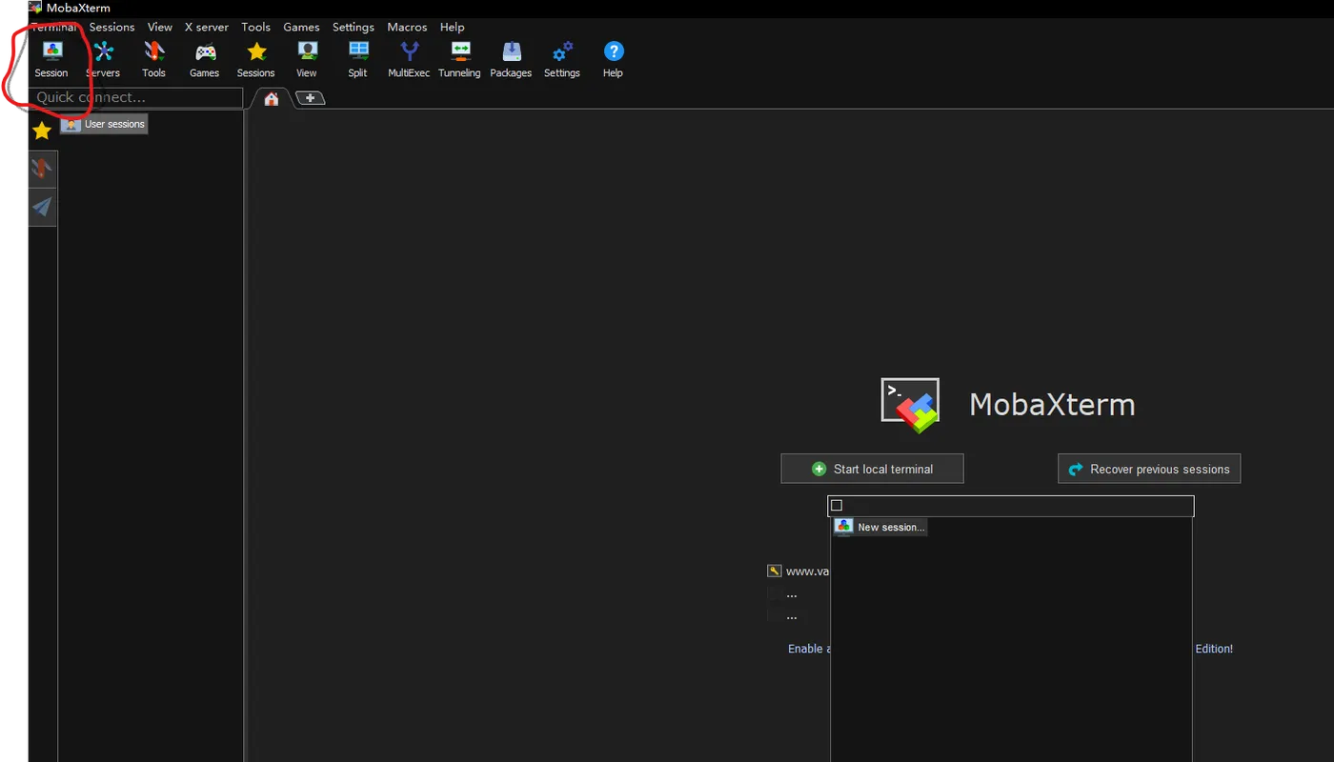Click the search box above New session list
Viewport: 1334px width, 762px height.
[1011, 506]
